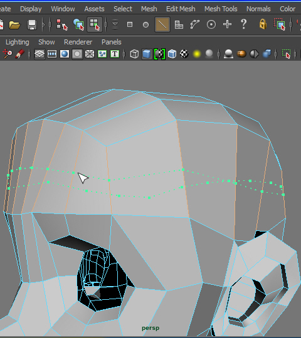Toggle the safe action icon

pyautogui.click(x=102, y=54)
